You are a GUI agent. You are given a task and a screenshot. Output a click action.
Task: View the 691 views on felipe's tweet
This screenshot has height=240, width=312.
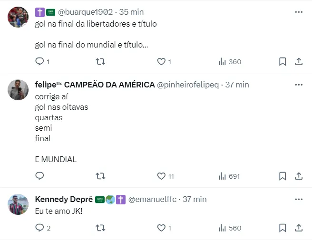(x=230, y=176)
